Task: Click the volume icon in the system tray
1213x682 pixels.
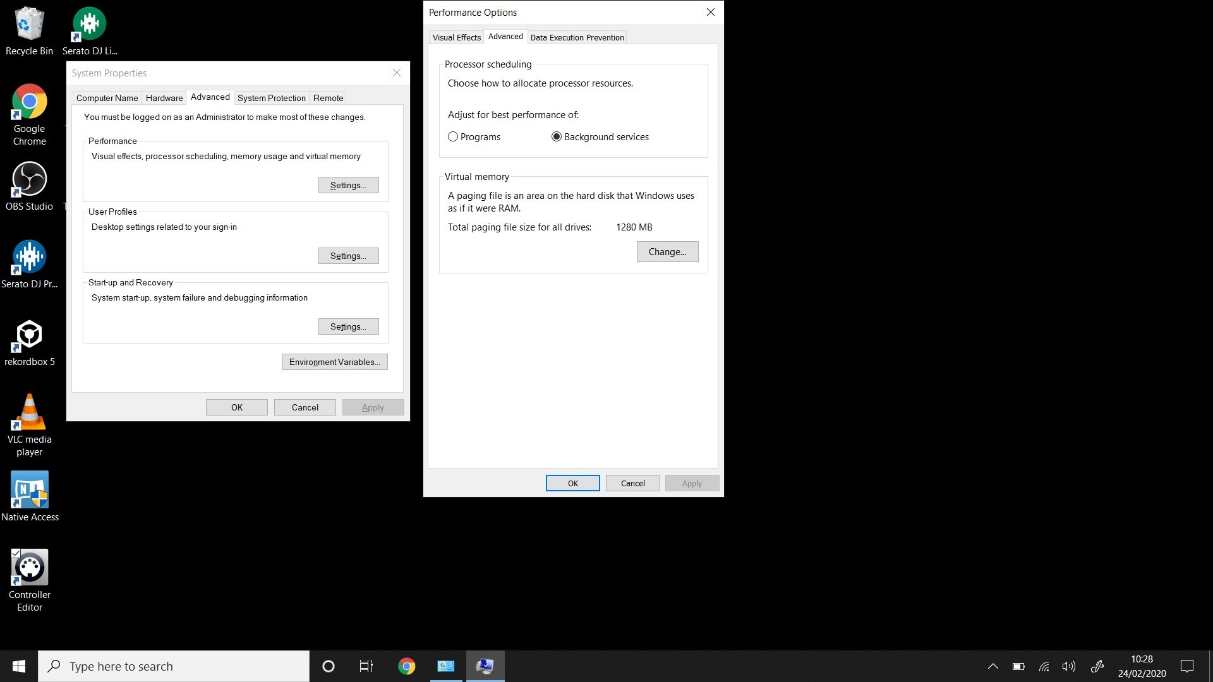Action: tap(1068, 666)
